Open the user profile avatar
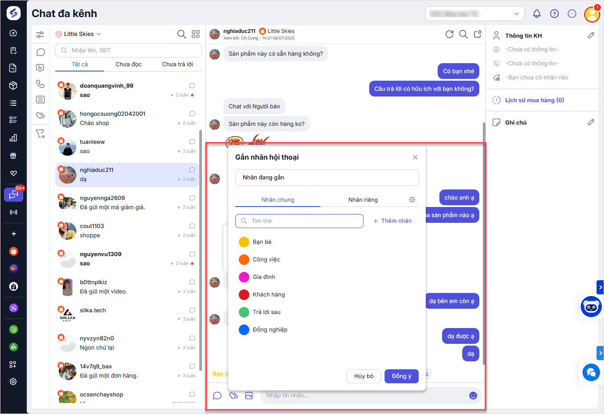 pyautogui.click(x=592, y=14)
